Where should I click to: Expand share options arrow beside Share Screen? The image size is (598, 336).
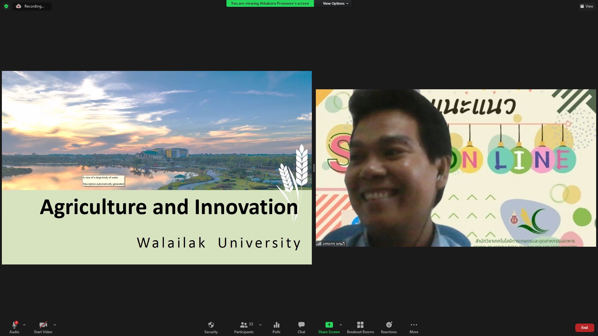(x=341, y=325)
